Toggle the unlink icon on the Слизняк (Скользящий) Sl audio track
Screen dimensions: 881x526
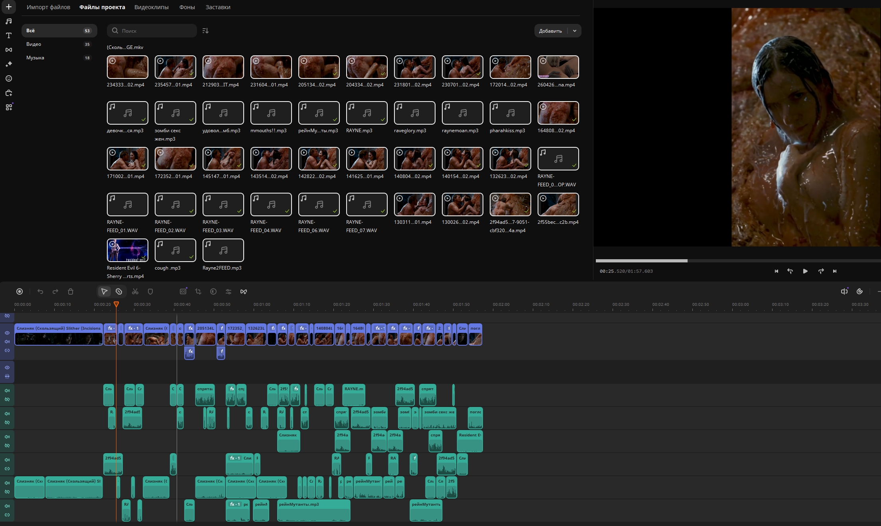click(7, 492)
